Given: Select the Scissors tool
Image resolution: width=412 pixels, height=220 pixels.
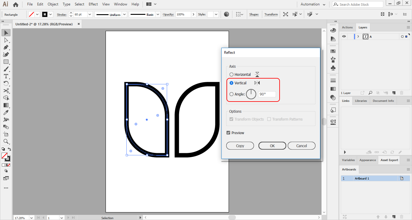Looking at the screenshot, I should pos(6,91).
